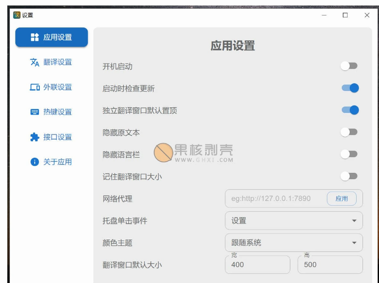Screen dimensions: 379x283
Task: Click the 宽 width field with 400
Action: [x=257, y=265]
